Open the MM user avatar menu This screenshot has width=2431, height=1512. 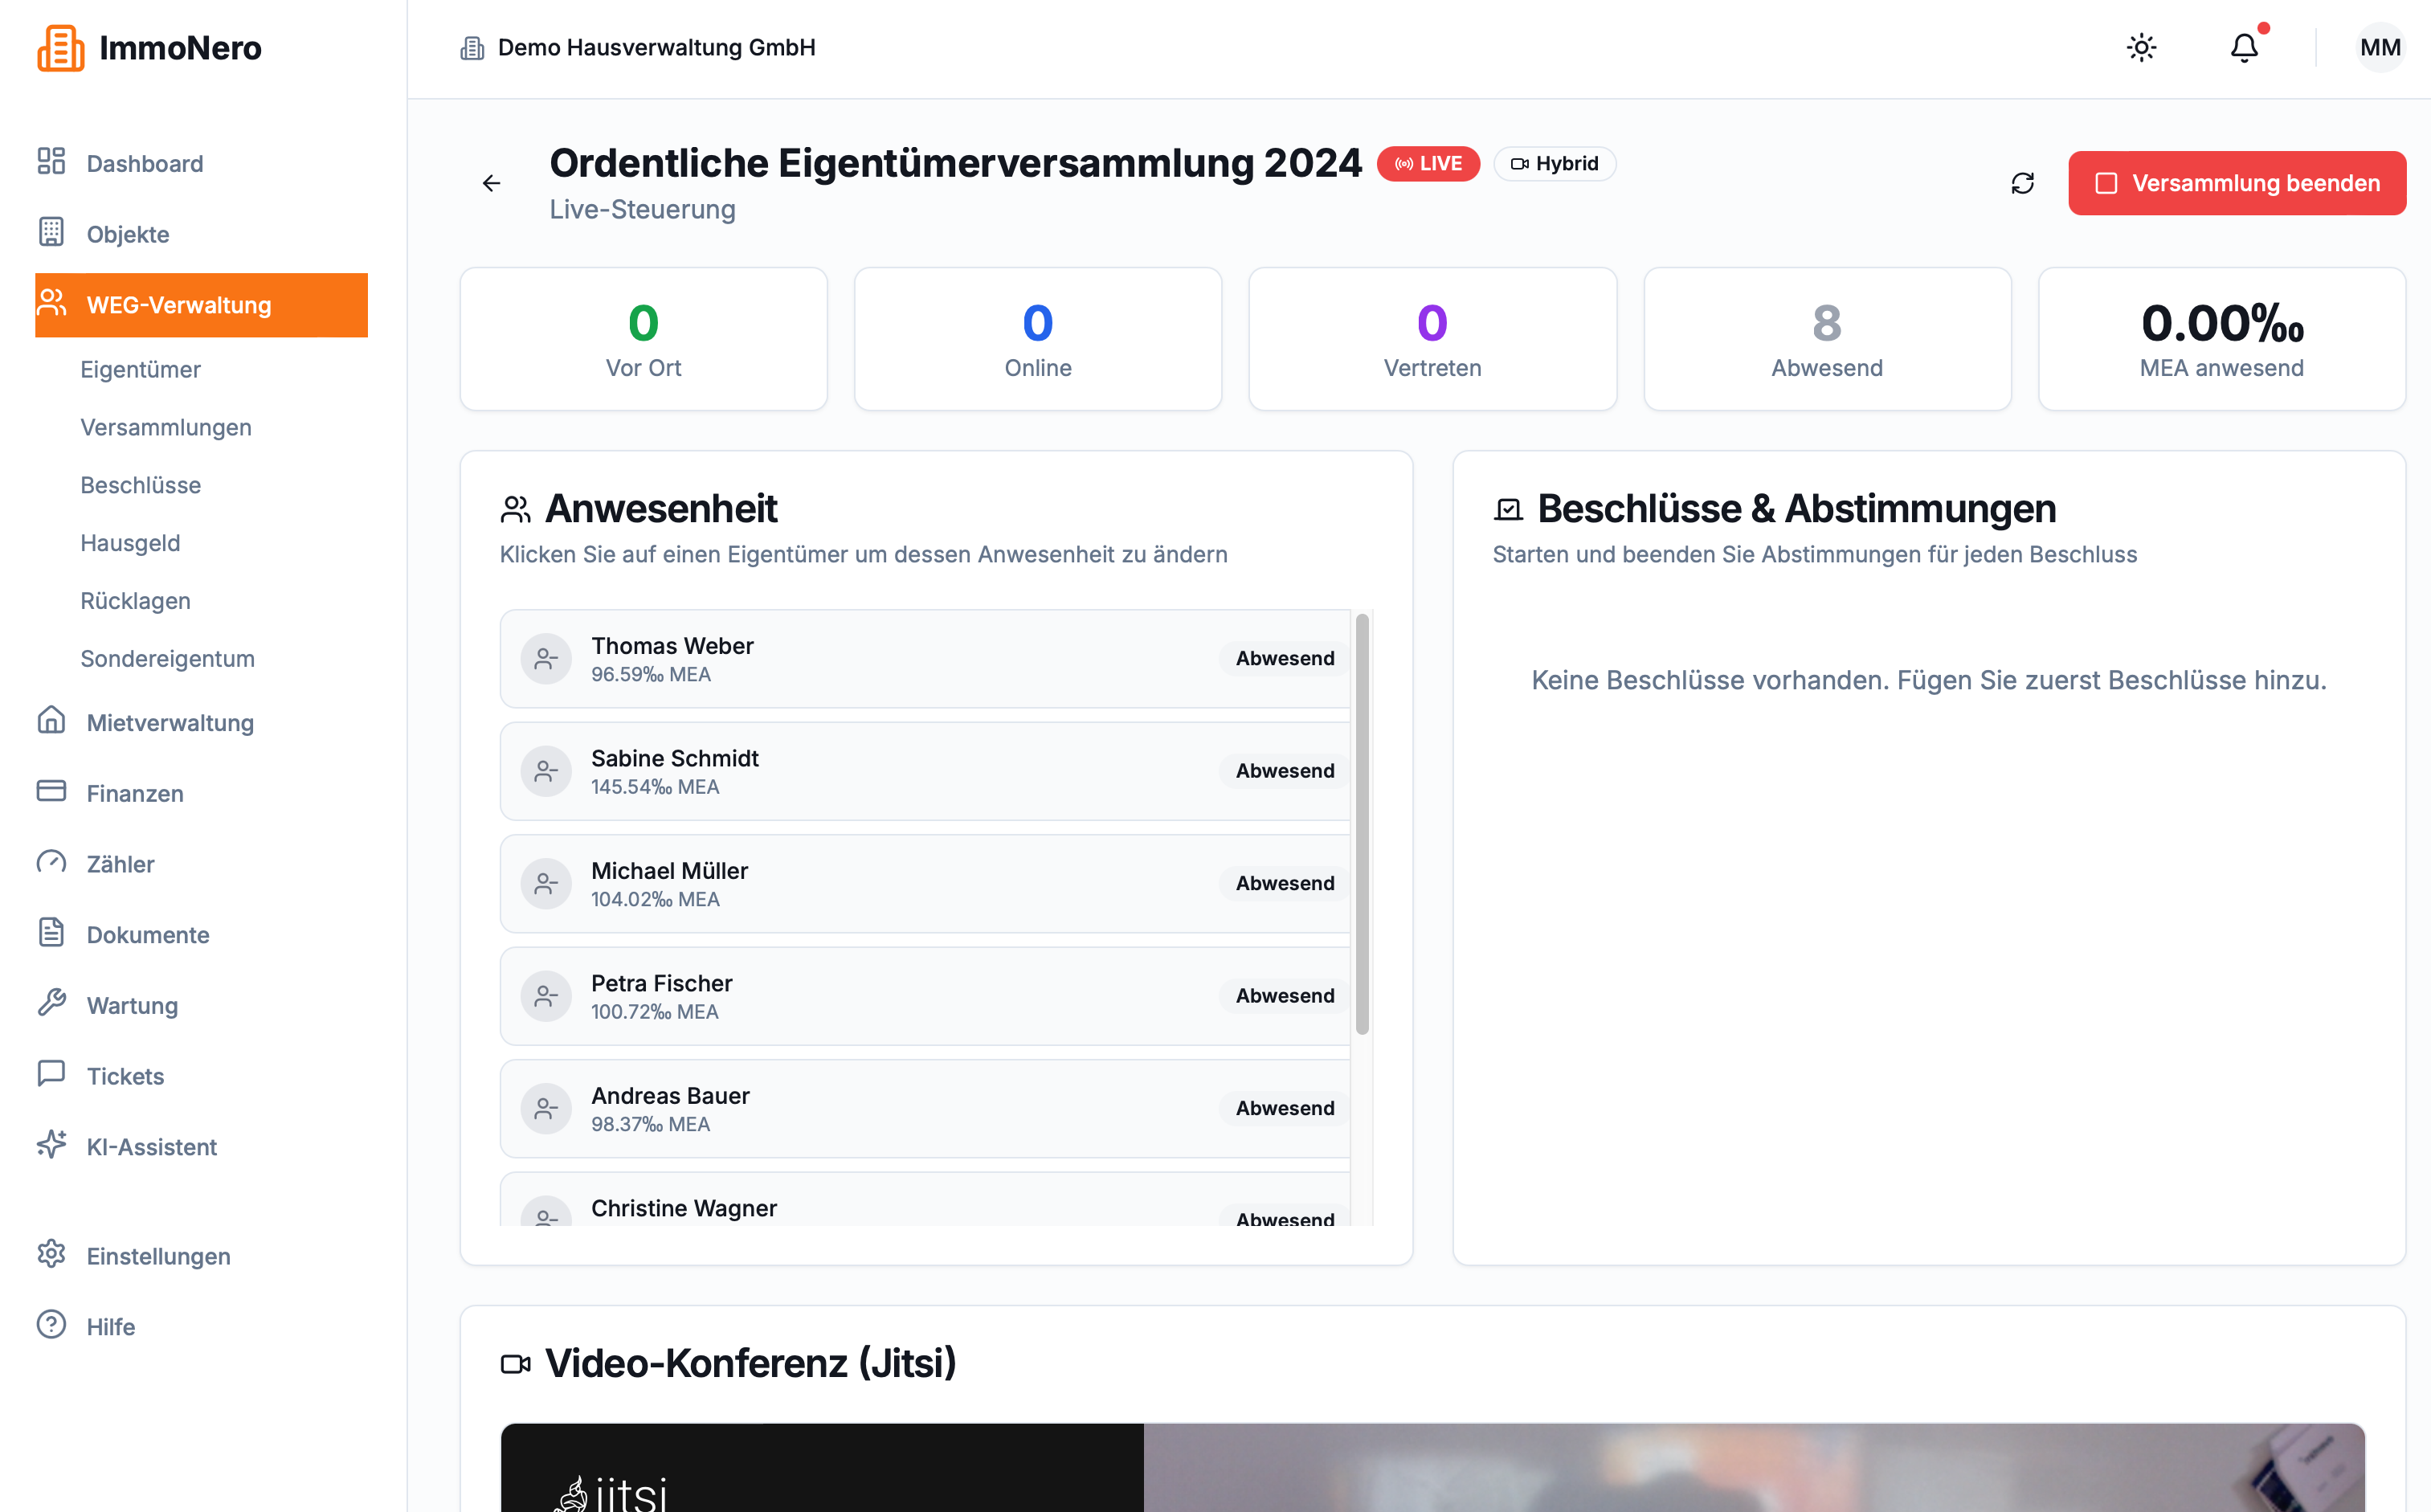(x=2379, y=48)
